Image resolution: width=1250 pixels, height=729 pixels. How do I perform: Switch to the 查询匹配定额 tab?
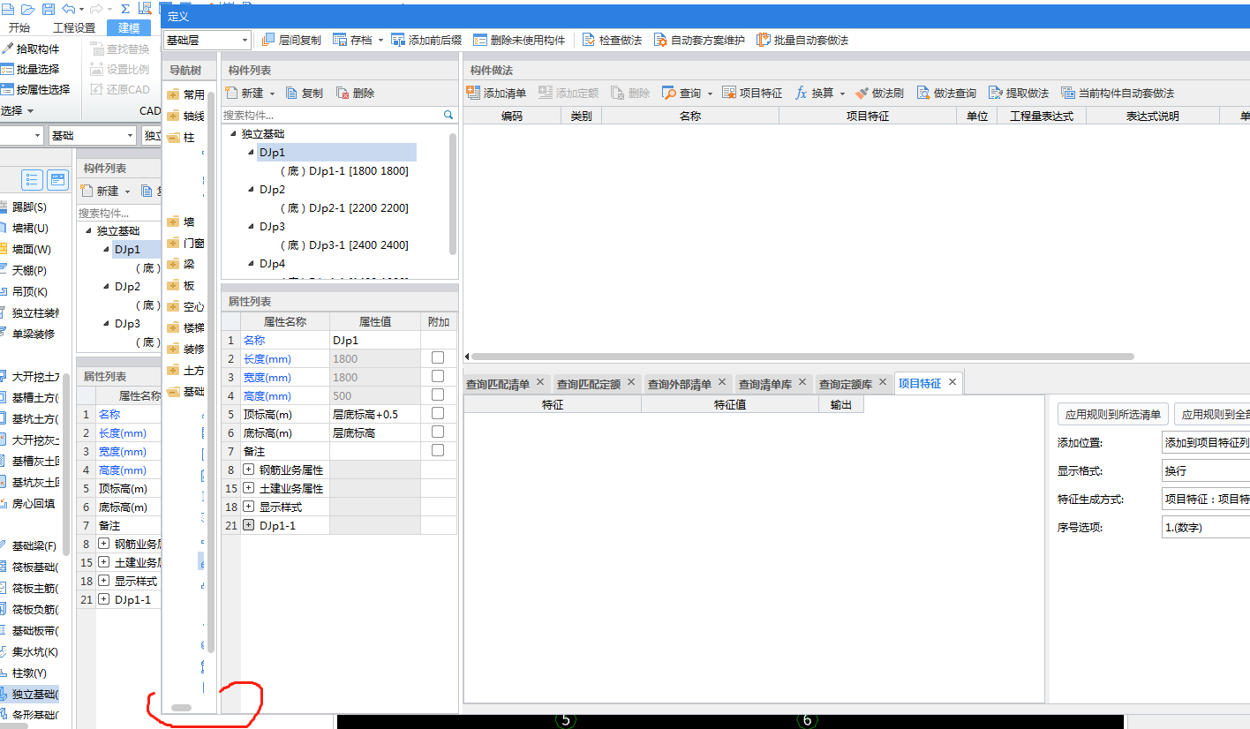[x=588, y=384]
